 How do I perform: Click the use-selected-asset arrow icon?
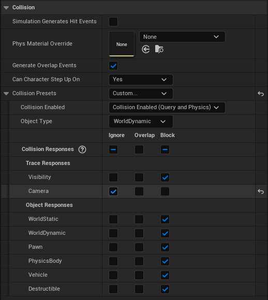(146, 49)
